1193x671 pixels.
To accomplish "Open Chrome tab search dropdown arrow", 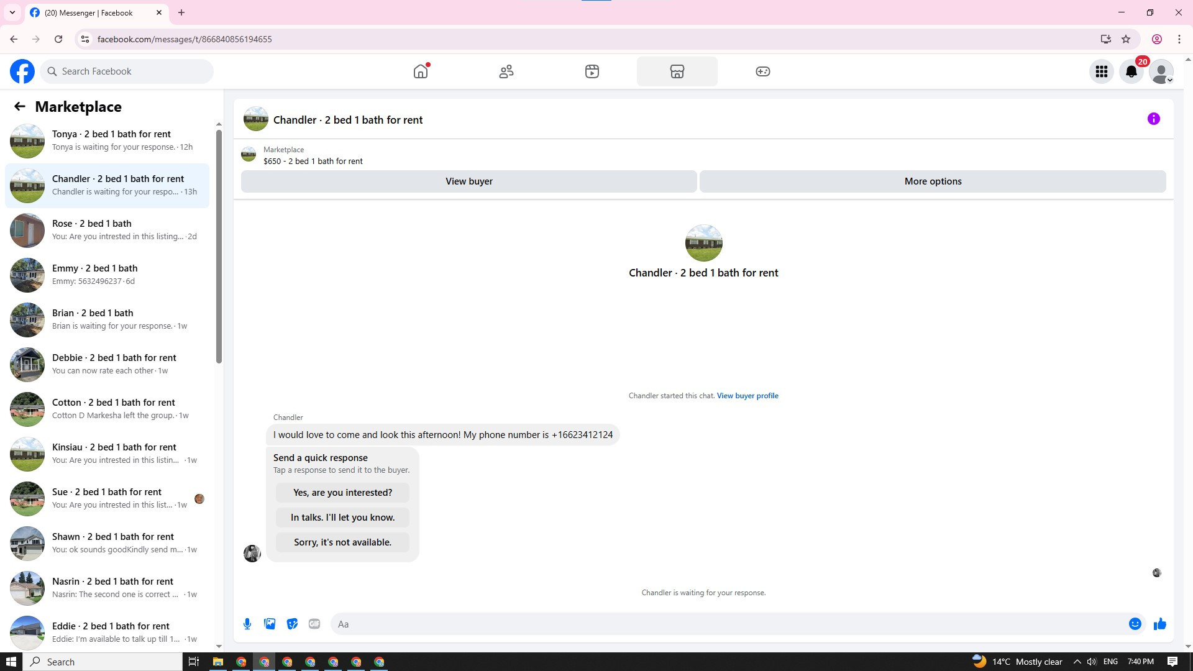I will point(12,12).
